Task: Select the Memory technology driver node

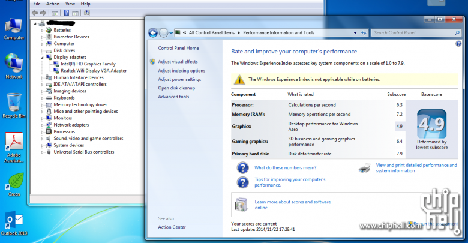Action: point(80,105)
